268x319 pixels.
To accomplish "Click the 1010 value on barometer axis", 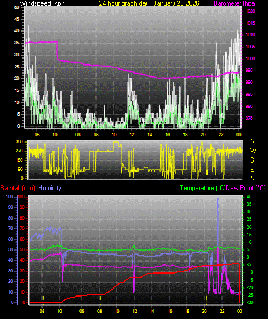I will [x=251, y=35].
